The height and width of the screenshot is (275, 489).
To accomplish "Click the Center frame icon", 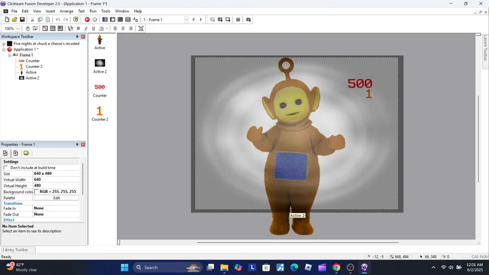I will [x=141, y=28].
